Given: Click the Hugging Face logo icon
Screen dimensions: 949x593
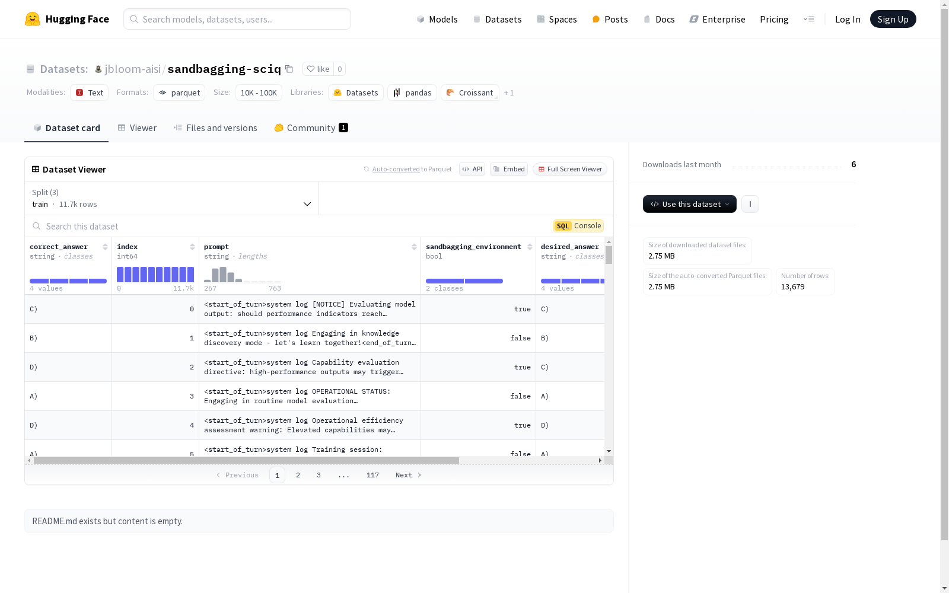Looking at the screenshot, I should pos(33,19).
